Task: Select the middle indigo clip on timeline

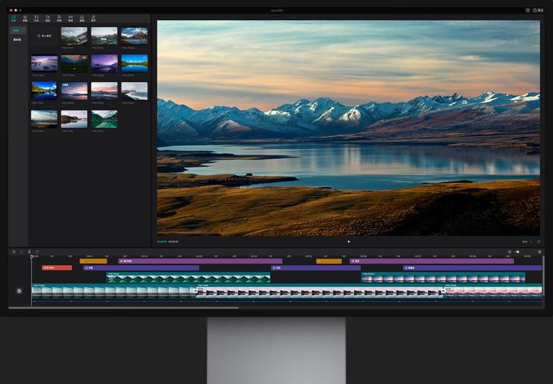Action: tap(316, 268)
